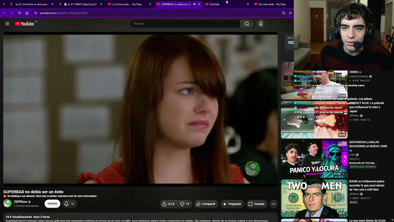Open ZEPfilms channel name link under video
Image resolution: width=394 pixels, height=222 pixels.
(20, 202)
